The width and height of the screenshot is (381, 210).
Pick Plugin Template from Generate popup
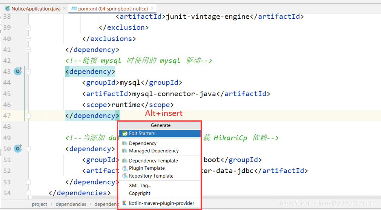(x=160, y=168)
